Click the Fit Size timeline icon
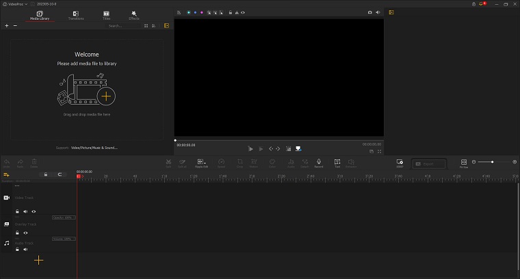 tap(463, 162)
